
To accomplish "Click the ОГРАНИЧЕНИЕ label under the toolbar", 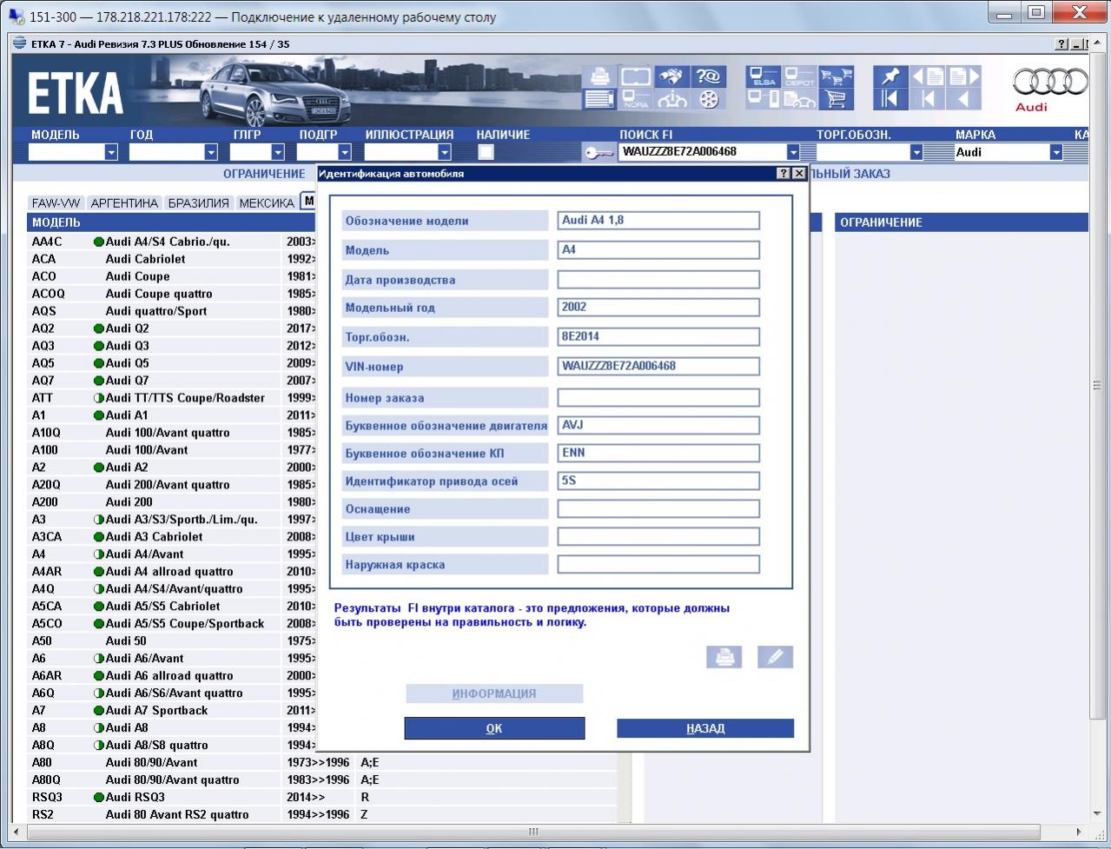I will click(x=264, y=174).
